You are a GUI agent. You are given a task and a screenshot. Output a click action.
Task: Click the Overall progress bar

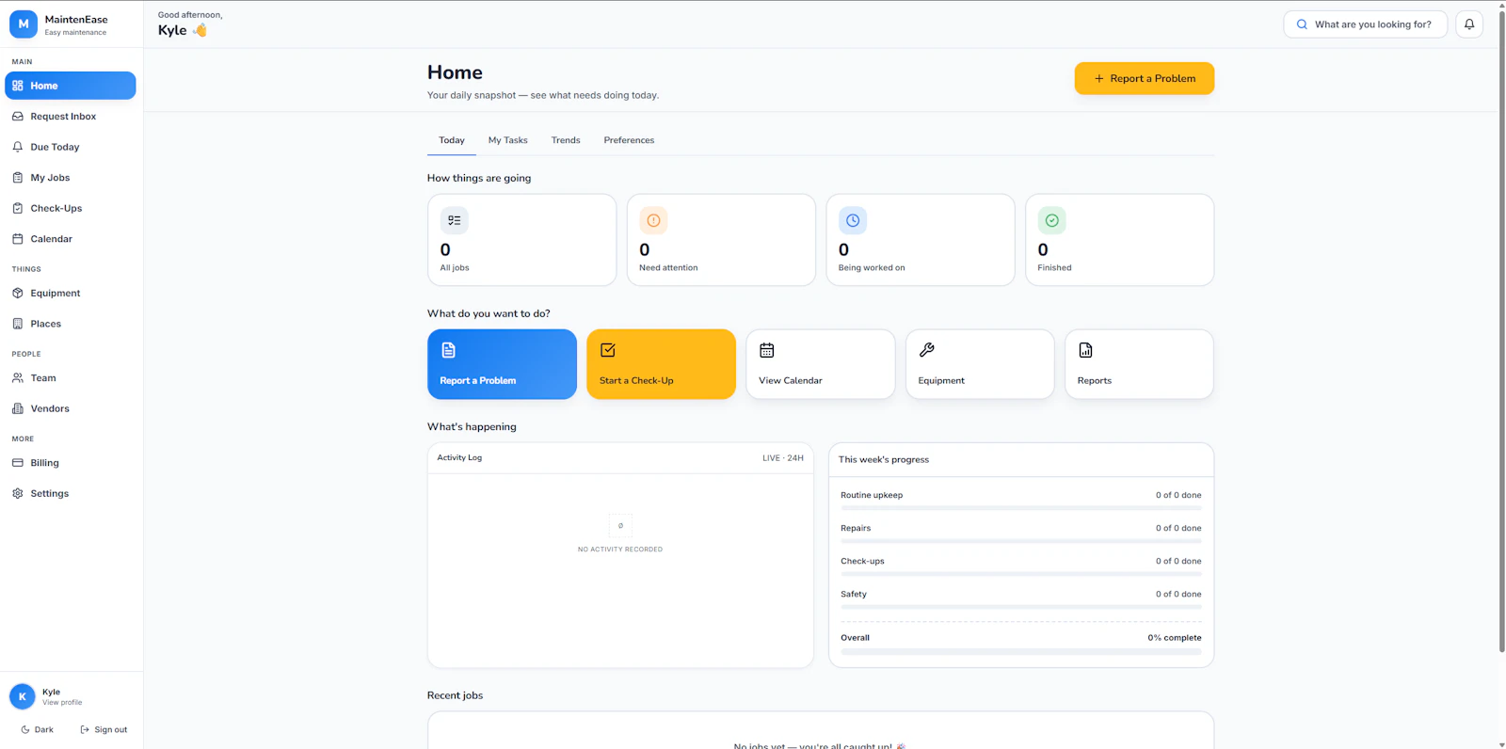pyautogui.click(x=1021, y=651)
